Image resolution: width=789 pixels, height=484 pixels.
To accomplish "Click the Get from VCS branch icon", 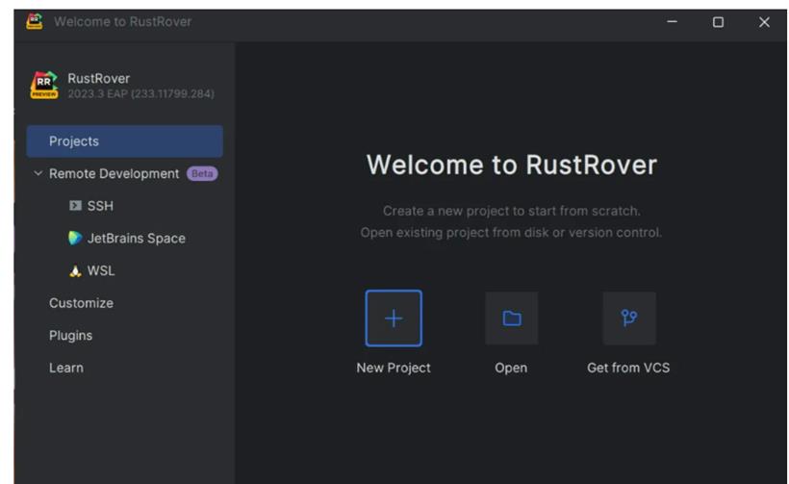I will [x=629, y=318].
